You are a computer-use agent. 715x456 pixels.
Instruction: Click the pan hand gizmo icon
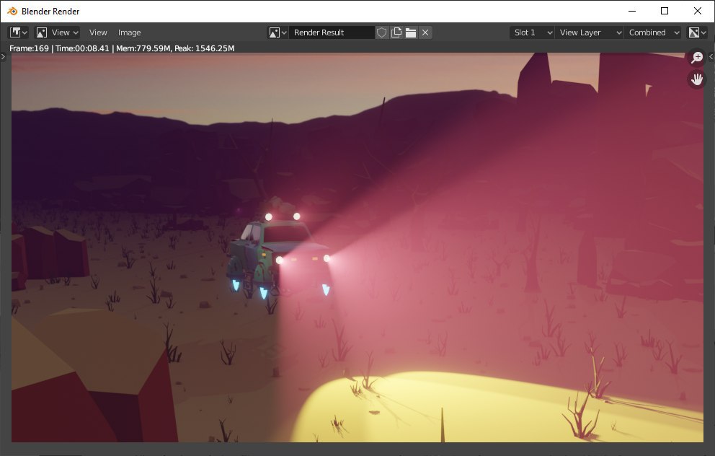tap(697, 79)
